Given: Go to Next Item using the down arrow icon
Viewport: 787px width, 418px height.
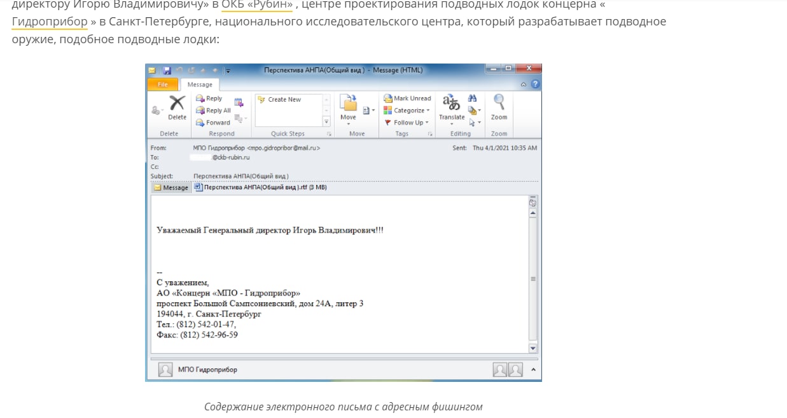Looking at the screenshot, I should [x=215, y=71].
